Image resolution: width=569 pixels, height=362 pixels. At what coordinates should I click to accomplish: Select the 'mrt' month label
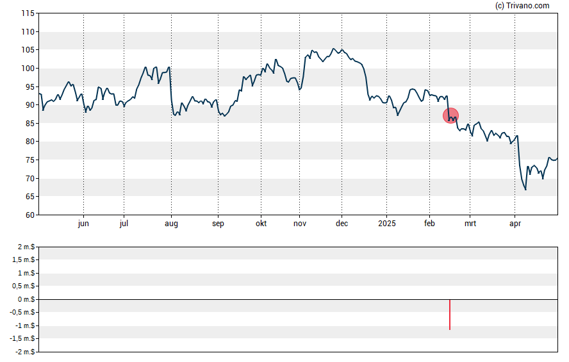point(470,224)
